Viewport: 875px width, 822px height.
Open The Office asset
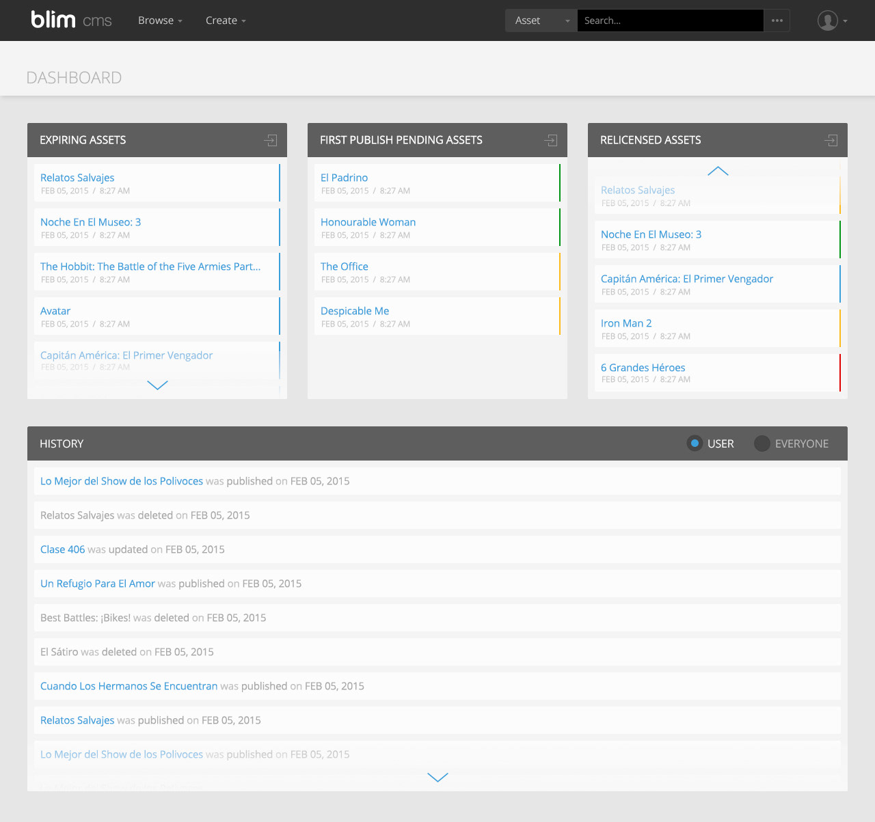point(345,266)
